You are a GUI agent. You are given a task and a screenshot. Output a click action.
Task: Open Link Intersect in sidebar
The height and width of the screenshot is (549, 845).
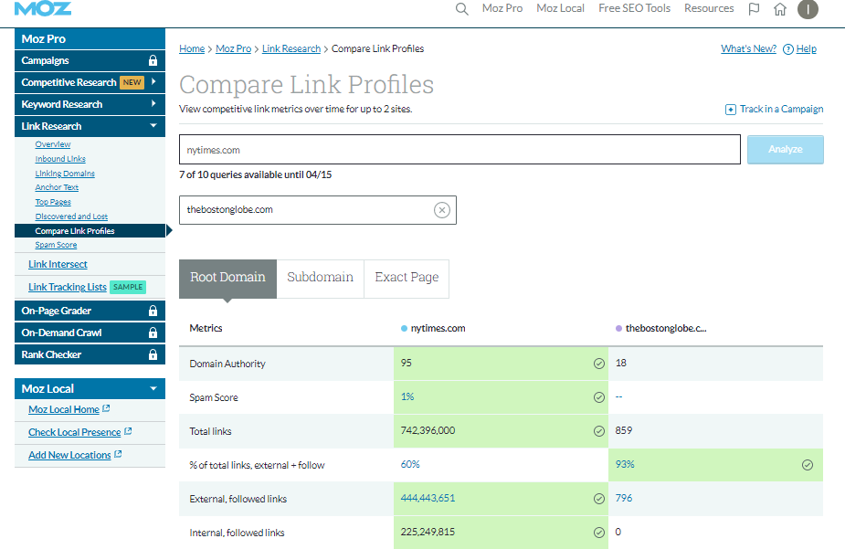point(58,265)
